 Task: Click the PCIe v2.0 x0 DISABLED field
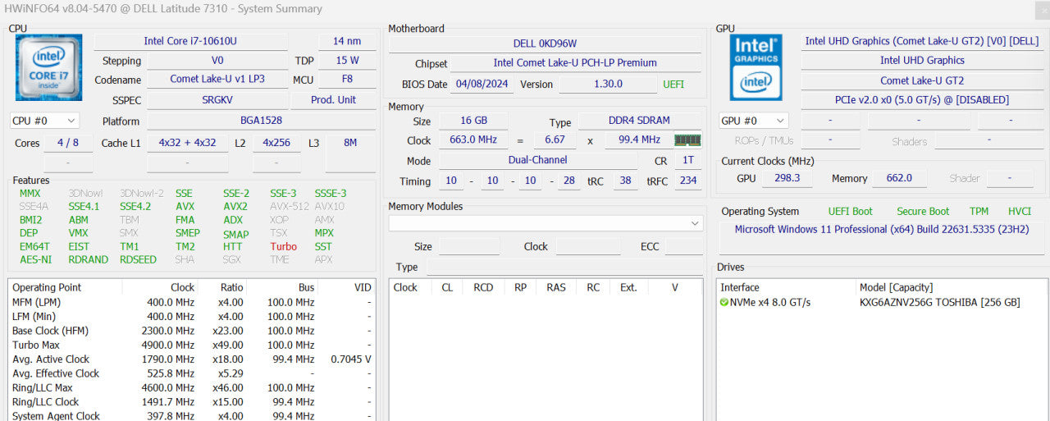(922, 99)
